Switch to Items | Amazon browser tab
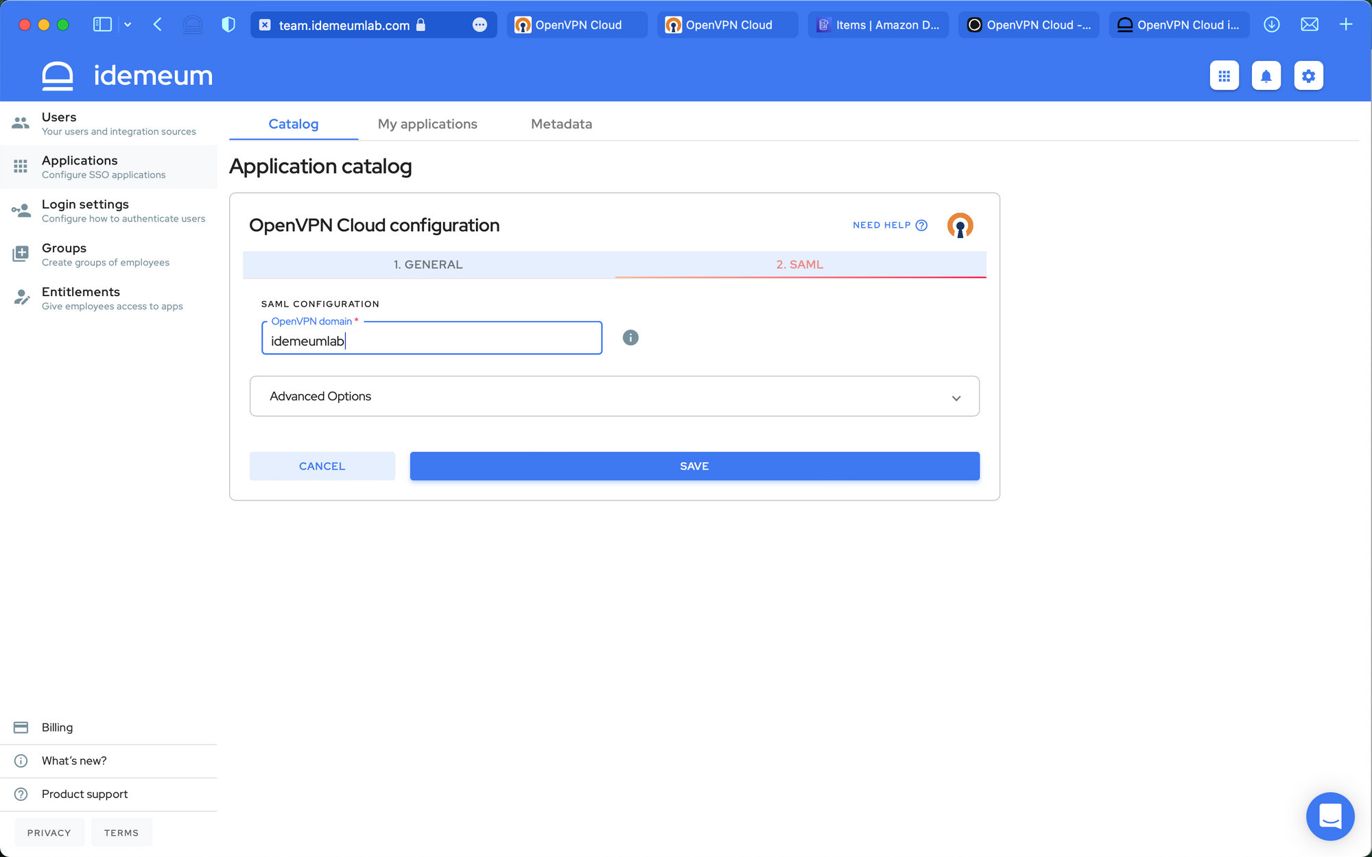This screenshot has width=1372, height=857. point(878,25)
